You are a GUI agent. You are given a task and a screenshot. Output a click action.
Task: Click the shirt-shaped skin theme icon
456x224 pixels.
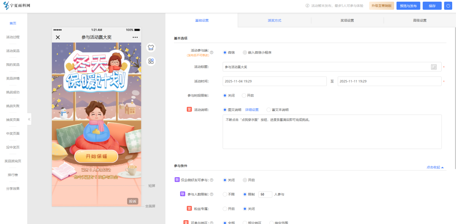(151, 48)
